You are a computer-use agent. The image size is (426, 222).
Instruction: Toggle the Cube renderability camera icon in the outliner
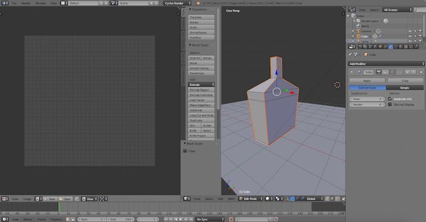[421, 36]
